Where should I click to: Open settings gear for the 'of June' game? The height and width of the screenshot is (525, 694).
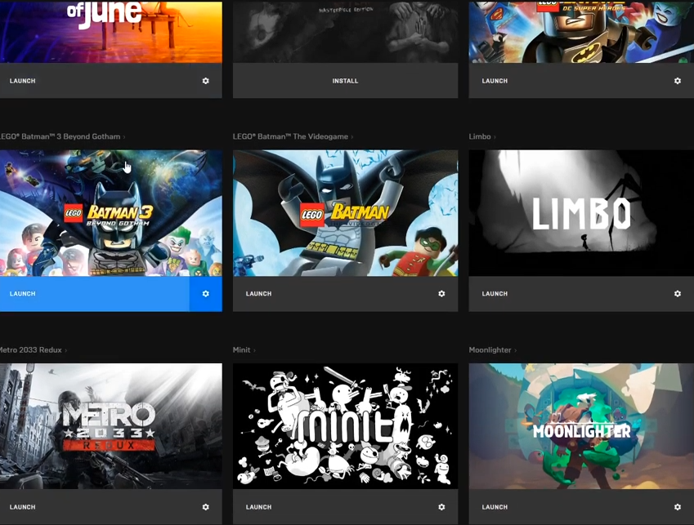205,81
